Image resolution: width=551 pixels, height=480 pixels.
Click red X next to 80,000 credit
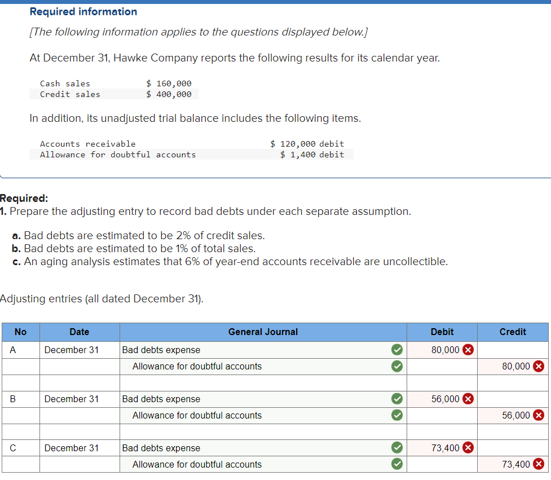(539, 367)
